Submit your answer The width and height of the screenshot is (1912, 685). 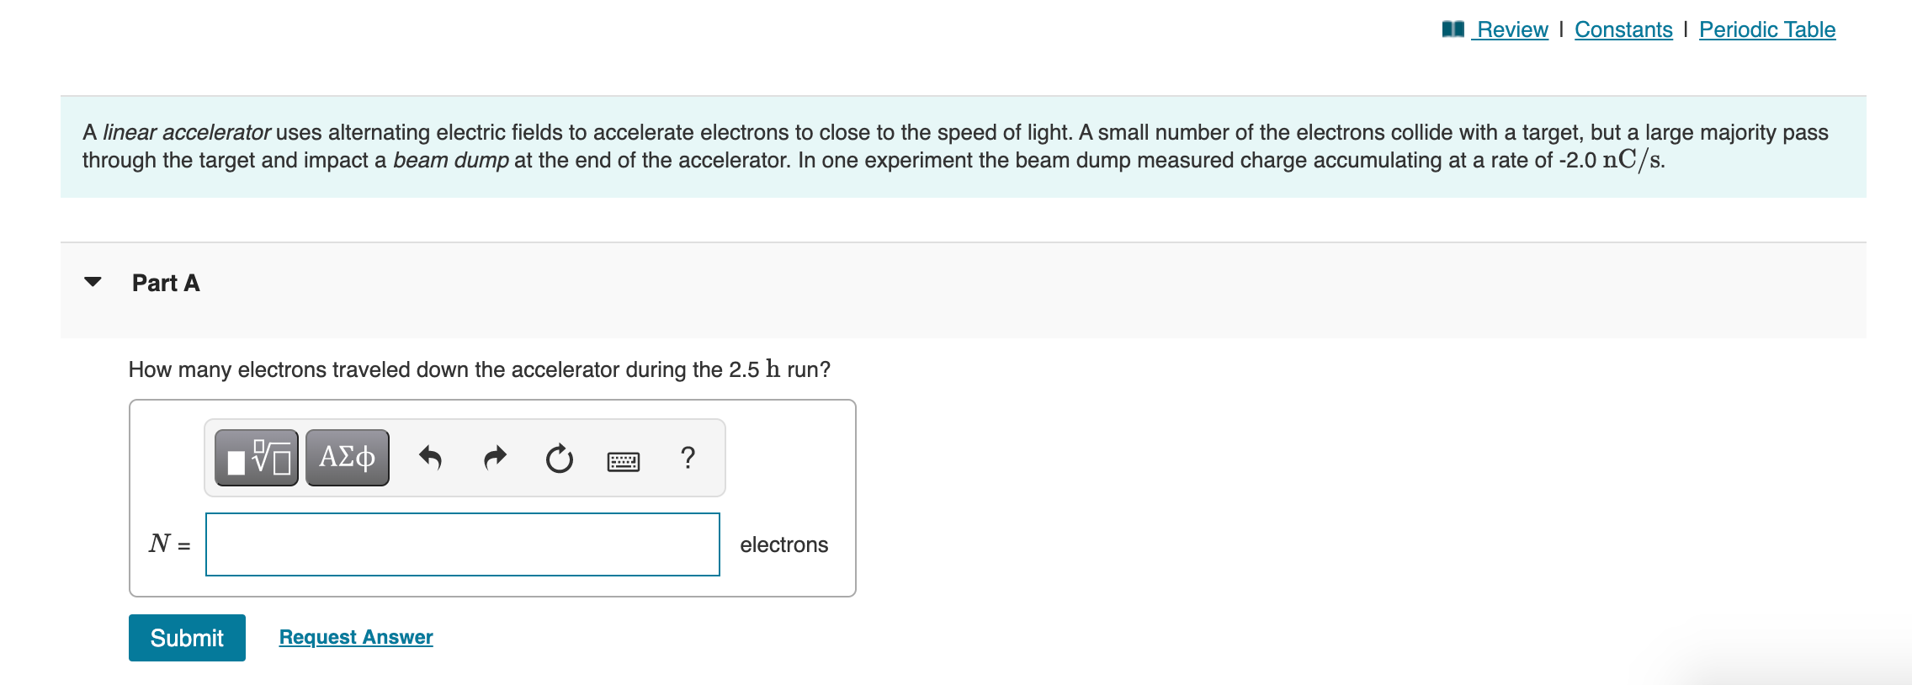[x=186, y=637]
